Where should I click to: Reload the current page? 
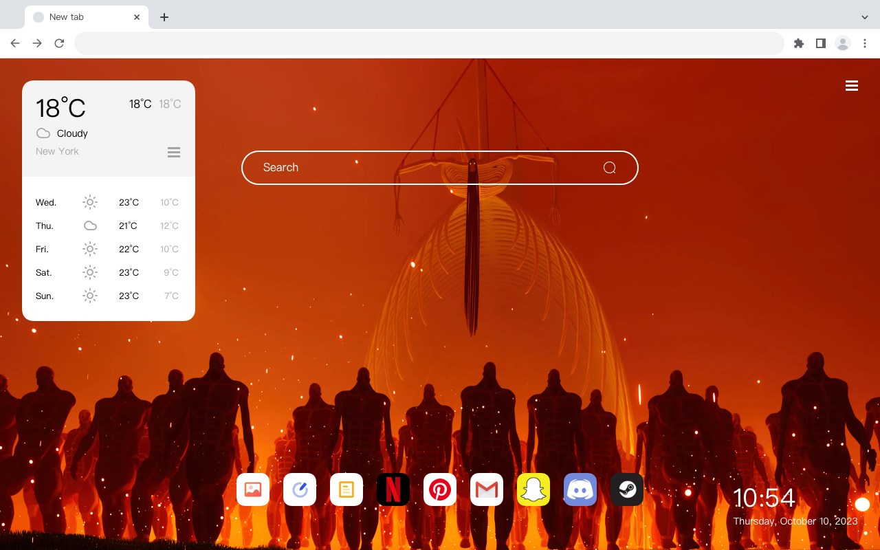(59, 43)
